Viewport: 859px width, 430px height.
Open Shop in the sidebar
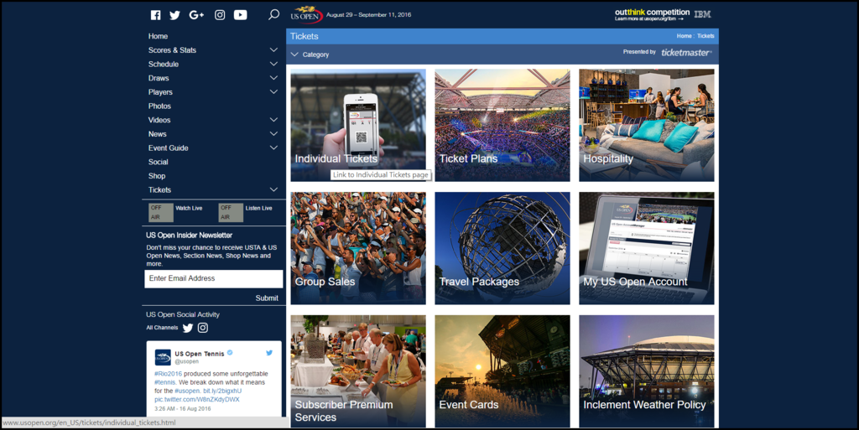click(x=157, y=176)
